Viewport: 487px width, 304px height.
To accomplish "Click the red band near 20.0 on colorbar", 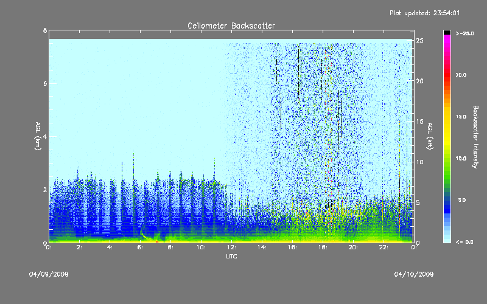I will pos(447,75).
